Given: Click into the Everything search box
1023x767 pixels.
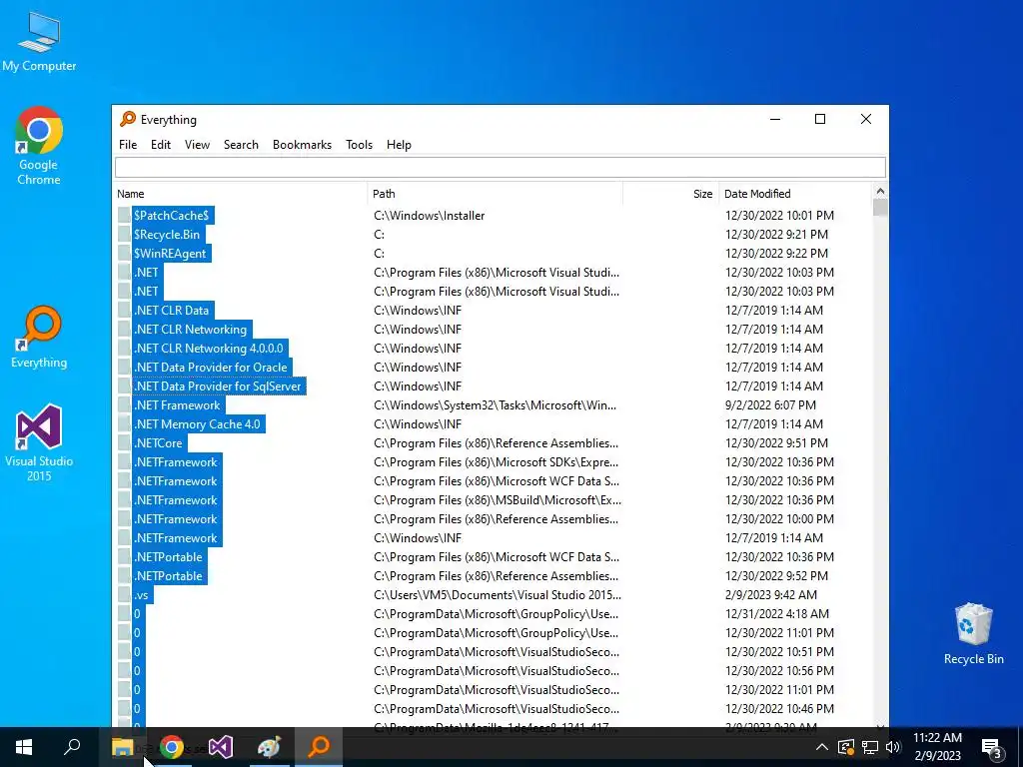Looking at the screenshot, I should [x=501, y=168].
